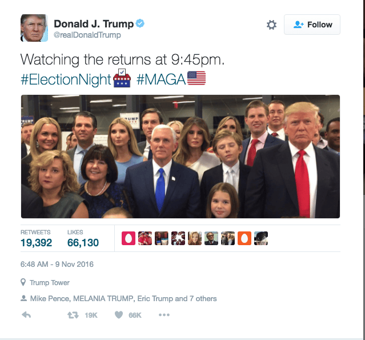Image resolution: width=365 pixels, height=340 pixels.
Task: Like the tweet with the heart icon
Action: pyautogui.click(x=119, y=315)
